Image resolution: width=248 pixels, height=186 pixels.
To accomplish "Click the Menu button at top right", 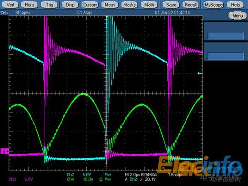I will click(x=238, y=16).
